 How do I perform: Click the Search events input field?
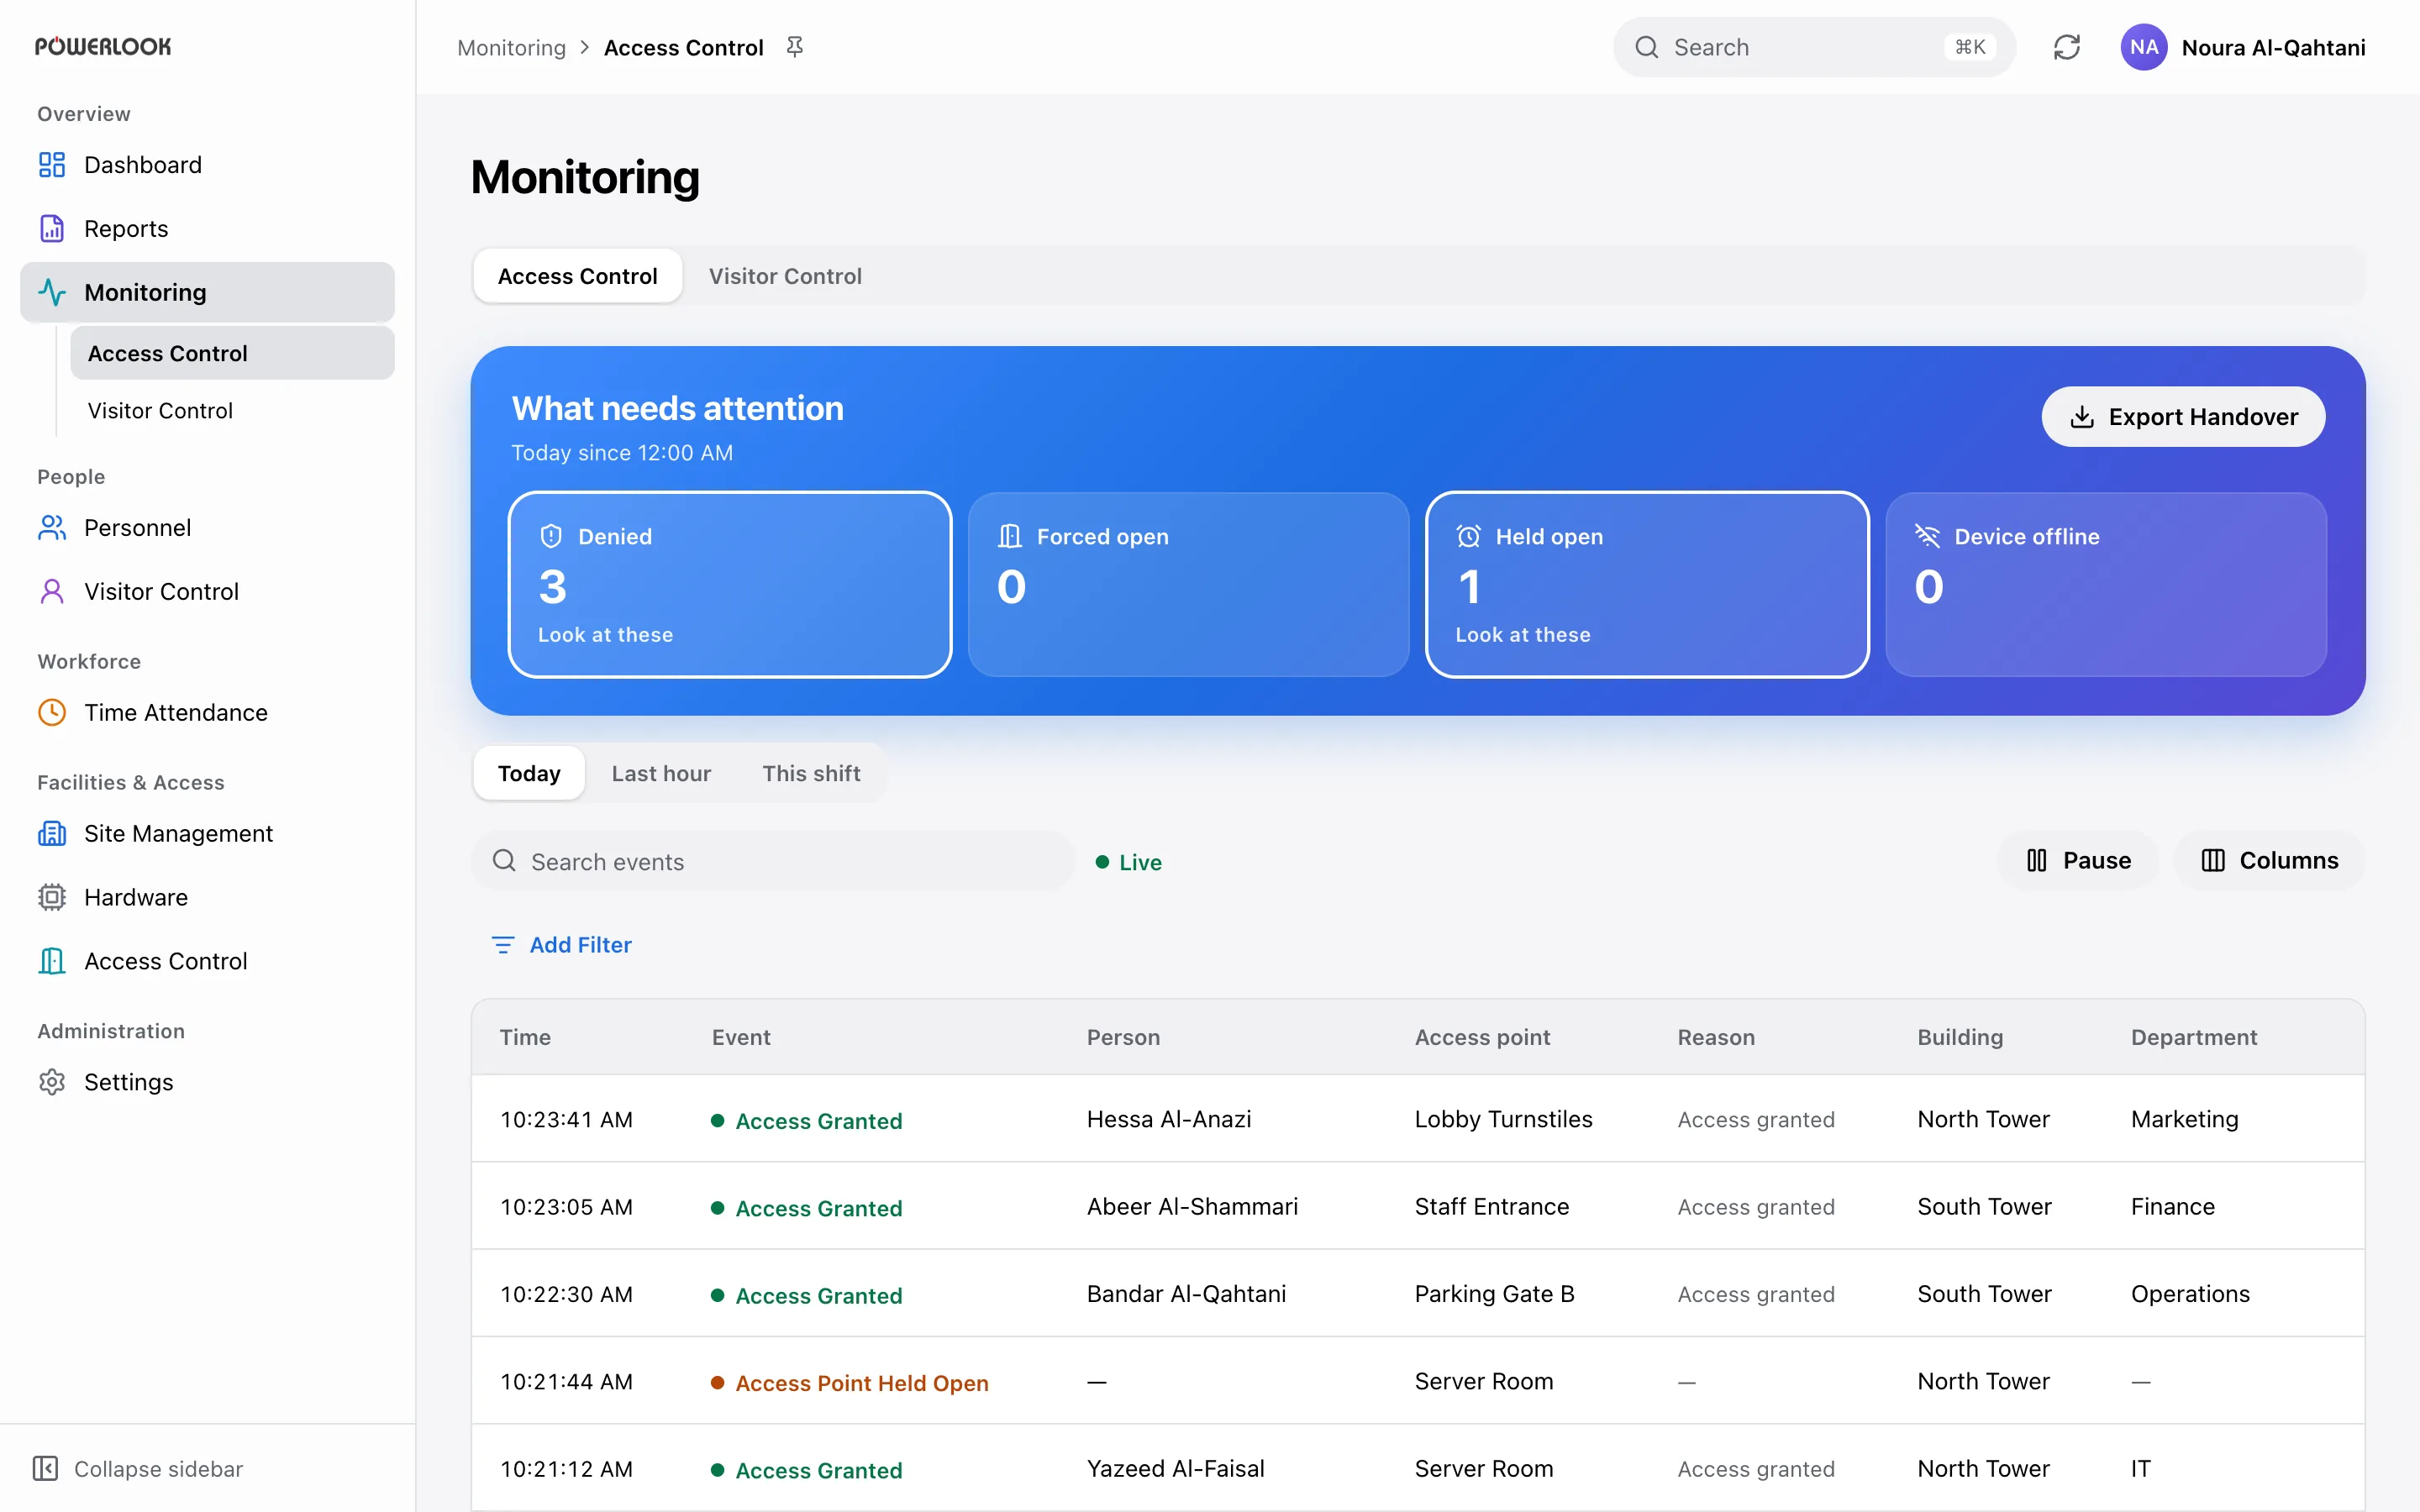coord(773,861)
